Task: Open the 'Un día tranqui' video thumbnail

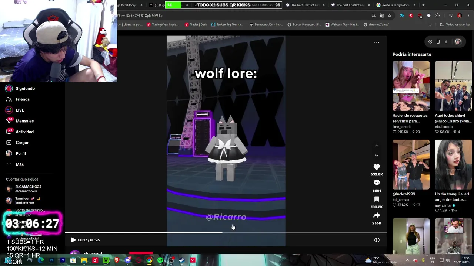Action: click(x=453, y=164)
